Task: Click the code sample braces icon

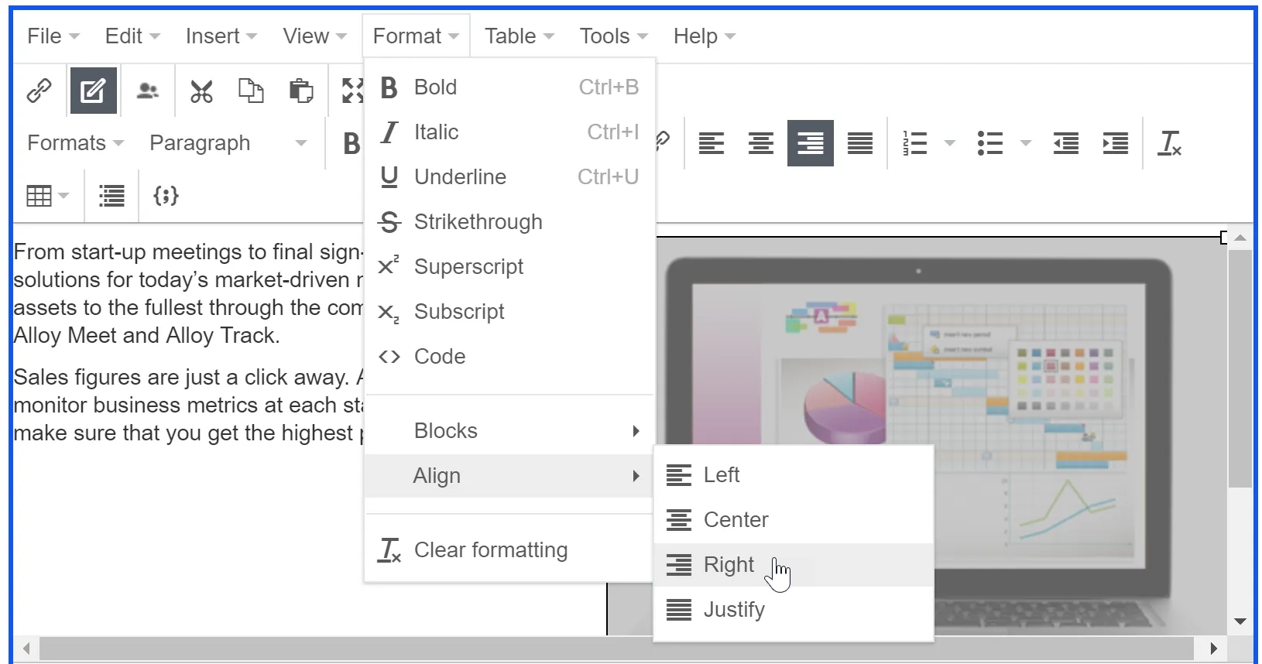Action: coord(166,196)
